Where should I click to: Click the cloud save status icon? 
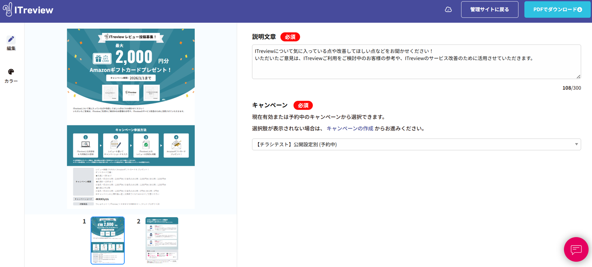point(448,10)
